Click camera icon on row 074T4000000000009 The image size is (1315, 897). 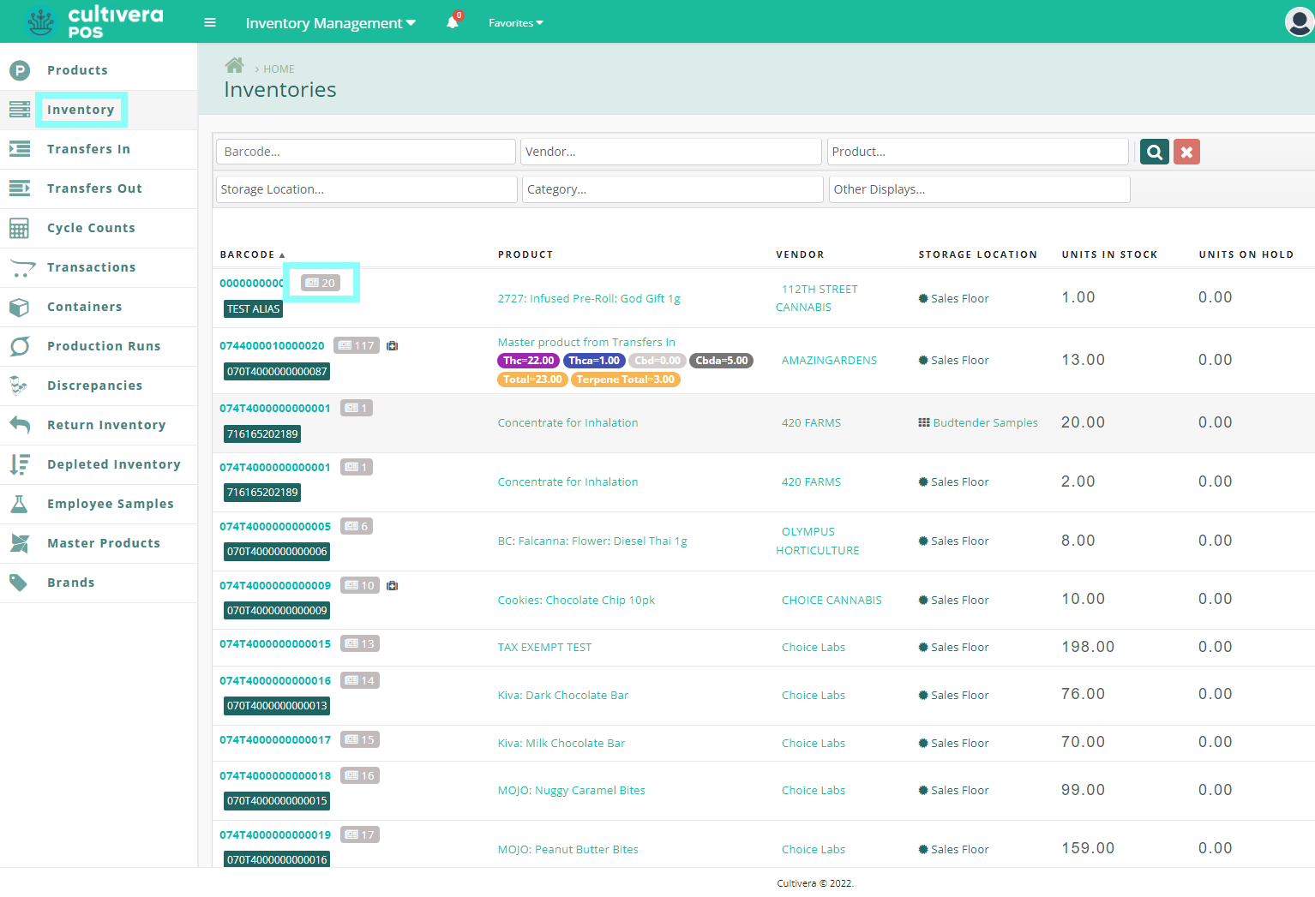coord(392,586)
